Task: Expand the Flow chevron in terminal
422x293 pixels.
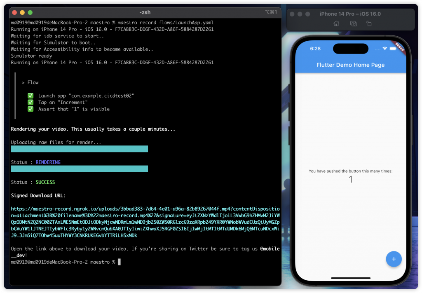Action: [23, 82]
